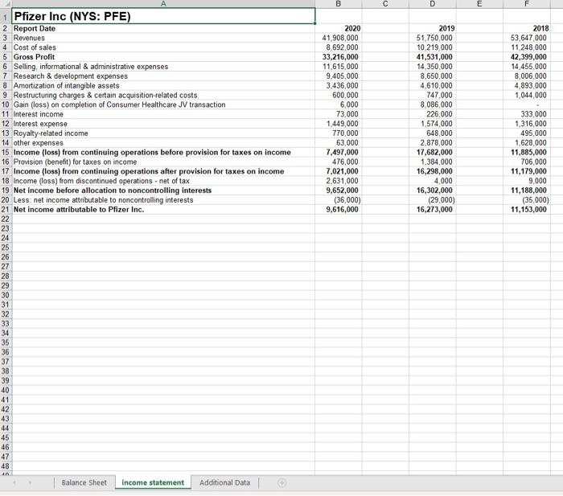Select cost of sales value 8,692,000
563x496 pixels.
(339, 47)
